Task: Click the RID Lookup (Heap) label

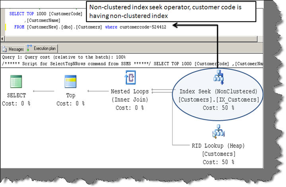Action: click(x=218, y=146)
